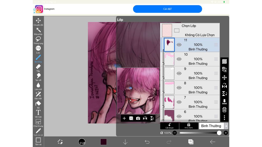Image resolution: width=262 pixels, height=147 pixels.
Task: Toggle Khóa Alpha lock
Action: pyautogui.click(x=189, y=126)
